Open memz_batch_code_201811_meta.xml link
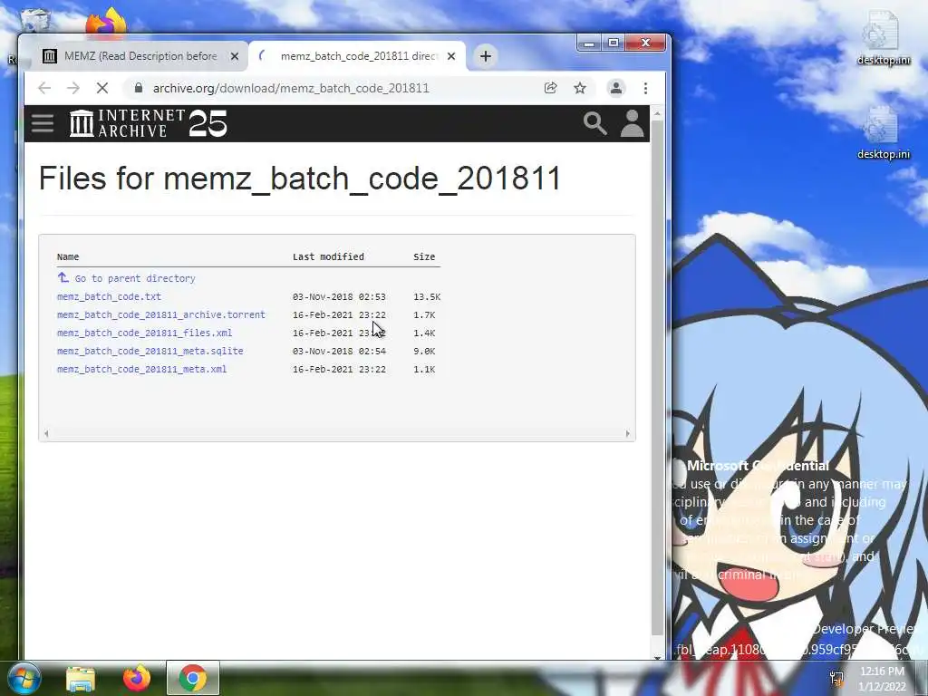Image resolution: width=928 pixels, height=696 pixels. [x=142, y=369]
